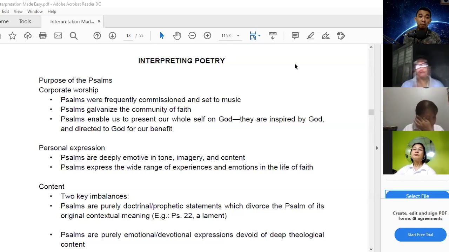Open the Edit menu
Screen dimensions: 449x252
click(6, 11)
